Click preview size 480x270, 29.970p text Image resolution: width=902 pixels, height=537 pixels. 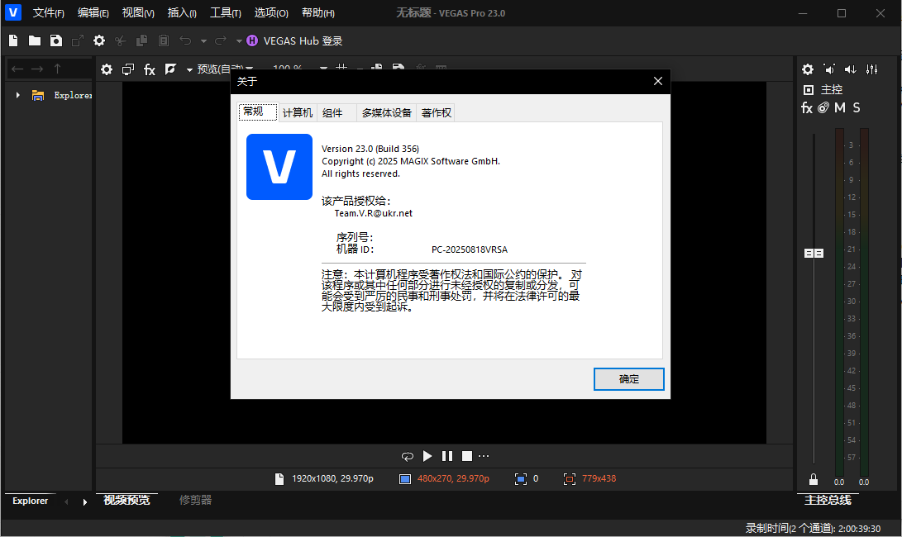click(453, 478)
